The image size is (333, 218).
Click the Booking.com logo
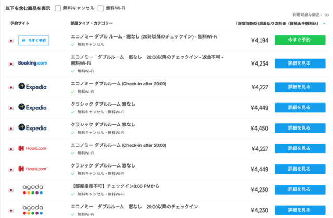click(x=33, y=63)
